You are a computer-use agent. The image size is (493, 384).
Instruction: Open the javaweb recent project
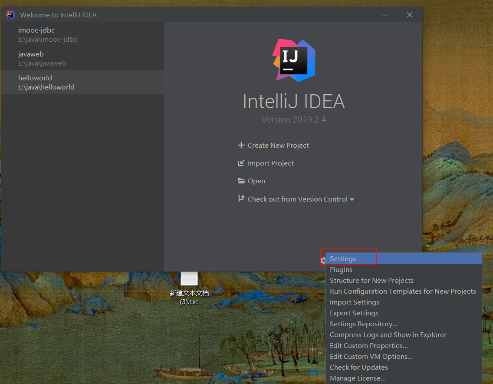click(82, 59)
